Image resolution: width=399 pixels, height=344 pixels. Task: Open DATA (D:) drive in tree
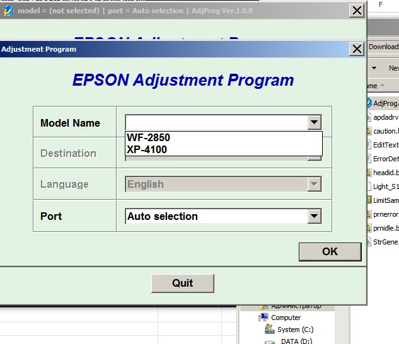(296, 341)
